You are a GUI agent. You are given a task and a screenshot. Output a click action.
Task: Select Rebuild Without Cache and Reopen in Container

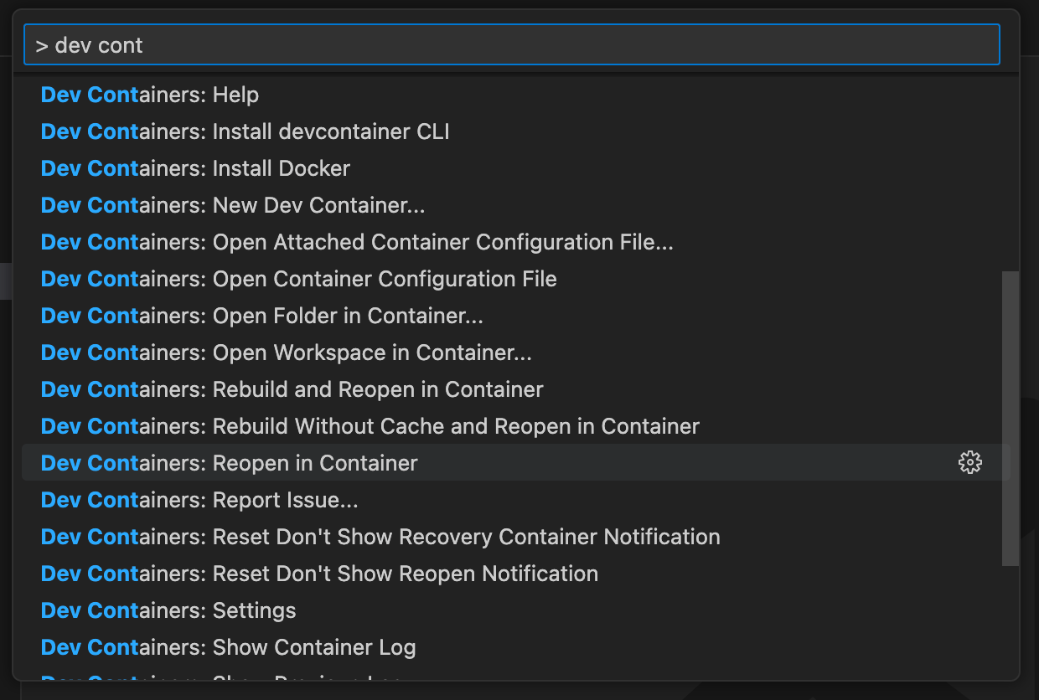[x=370, y=427]
